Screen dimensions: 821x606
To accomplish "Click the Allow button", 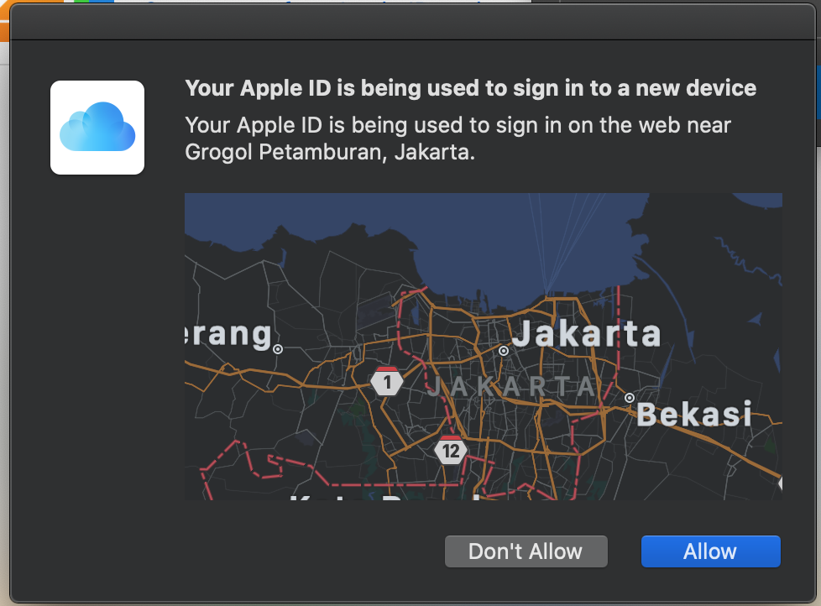I will (x=709, y=551).
